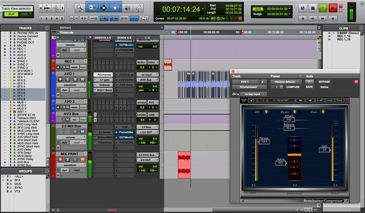Click the green Play transport button
365x213 pixels.
click(x=323, y=8)
